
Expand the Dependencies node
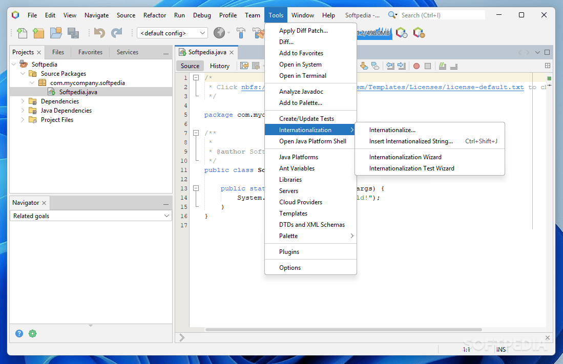point(23,101)
